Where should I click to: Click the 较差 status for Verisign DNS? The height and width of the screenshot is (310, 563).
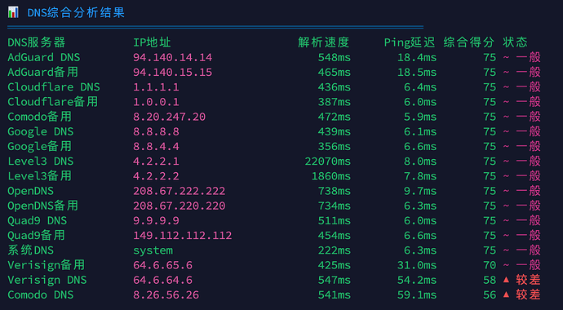[528, 280]
